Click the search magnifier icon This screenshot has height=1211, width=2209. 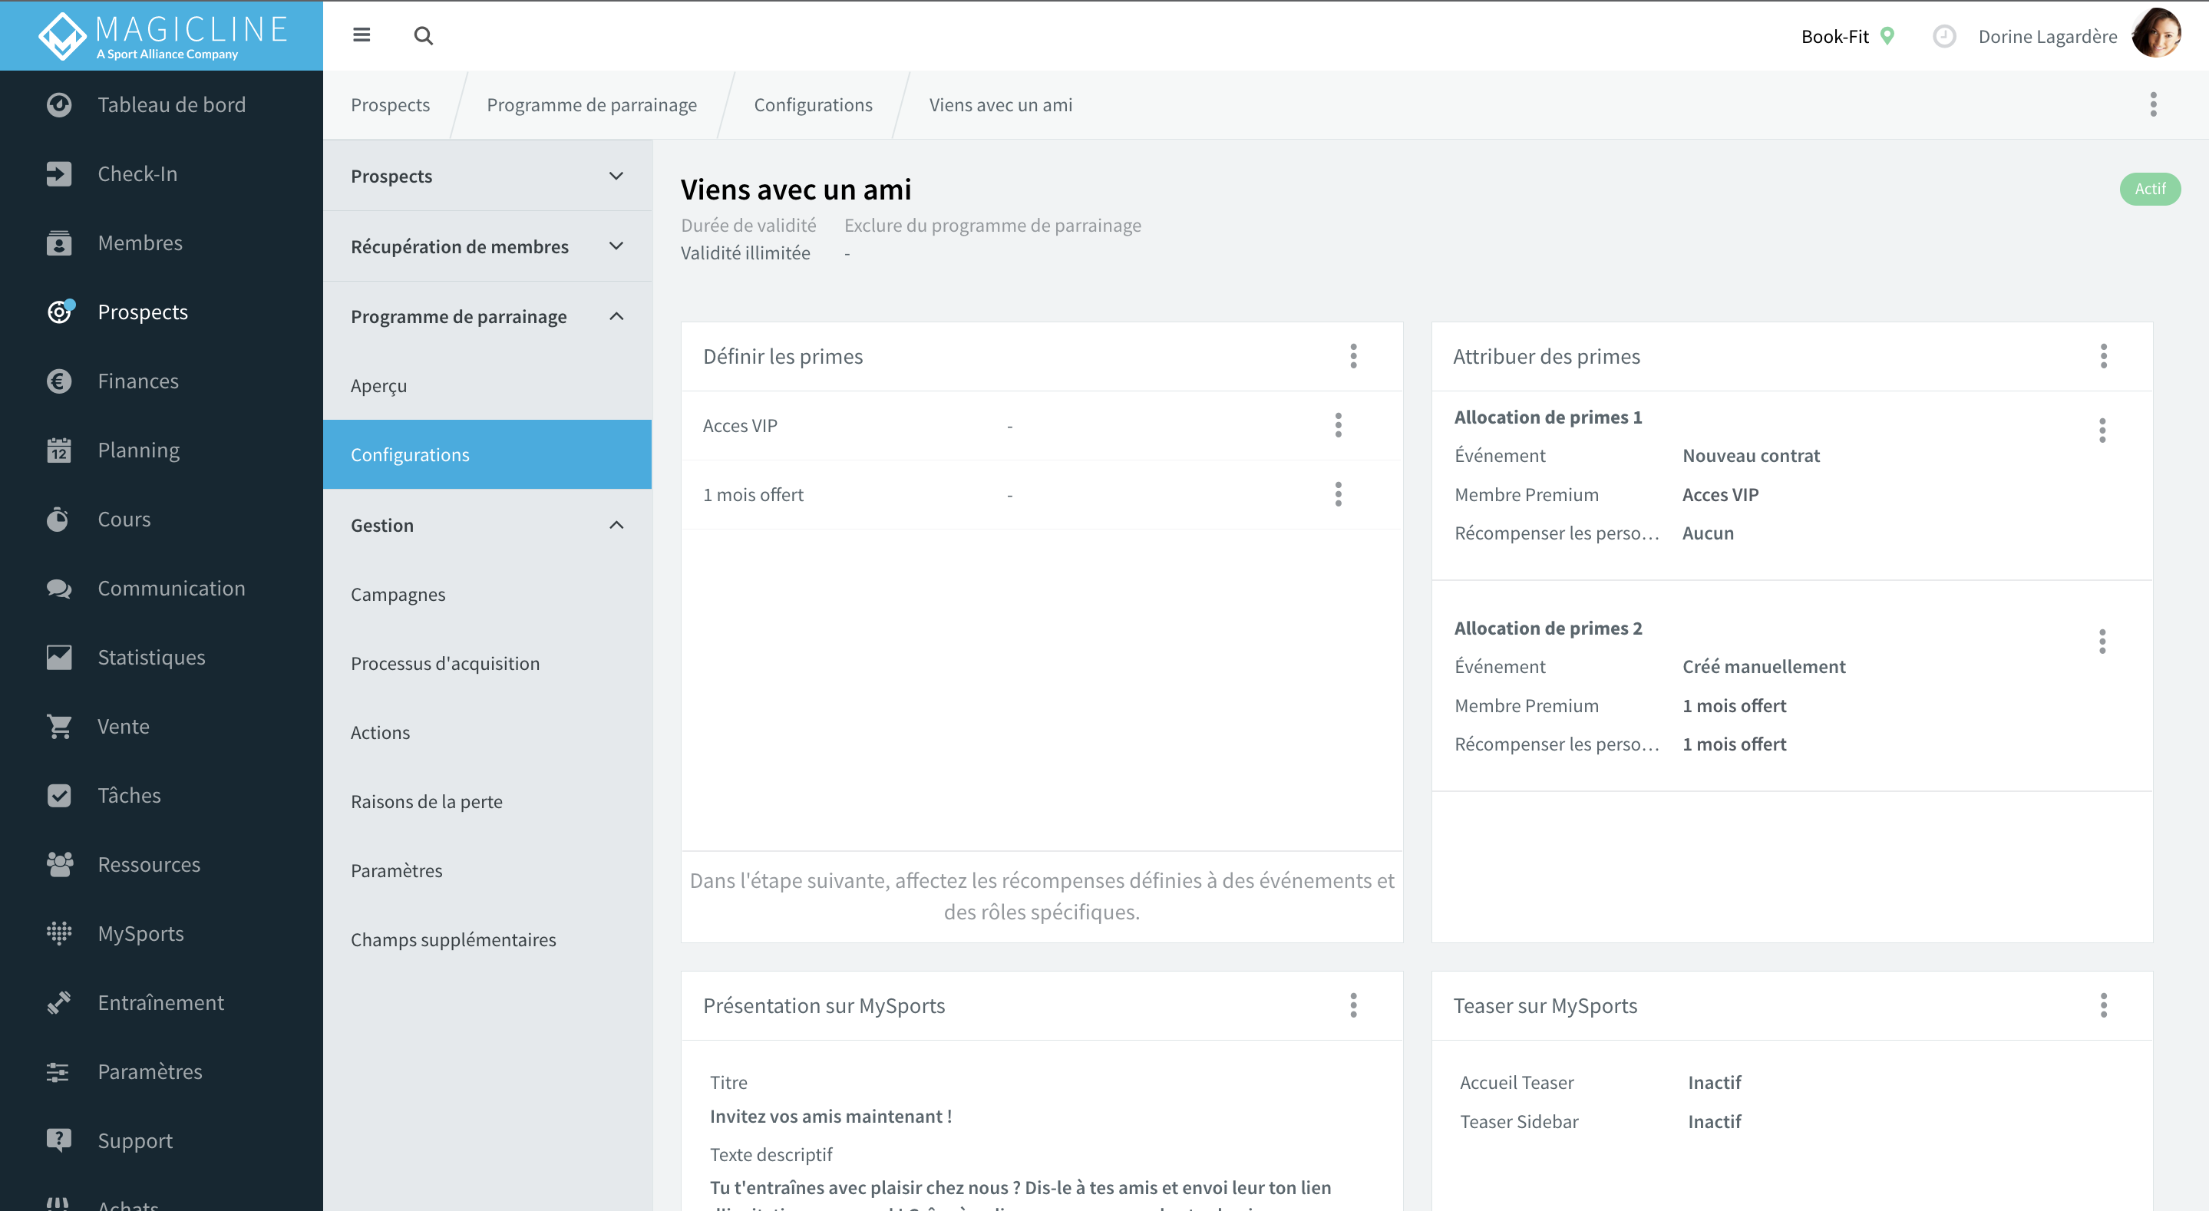pos(423,35)
